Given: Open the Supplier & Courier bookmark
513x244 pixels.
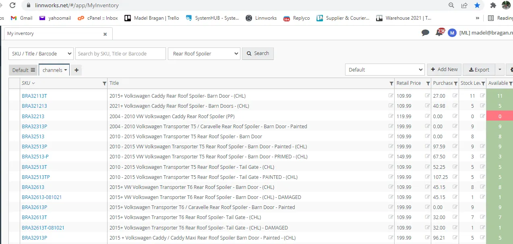Looking at the screenshot, I should 343,18.
